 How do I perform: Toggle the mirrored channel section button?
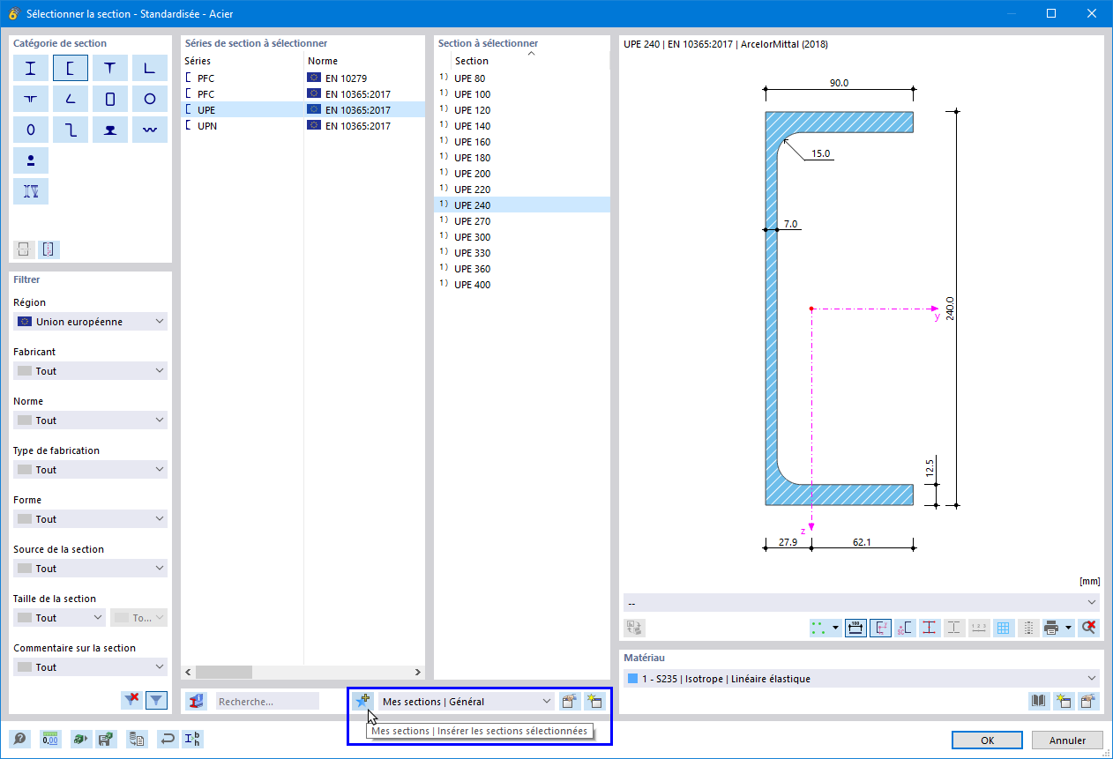click(49, 249)
